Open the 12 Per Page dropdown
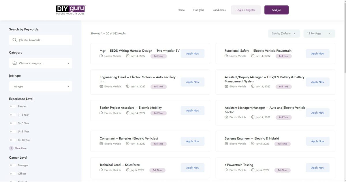This screenshot has width=346, height=182. 319,33
